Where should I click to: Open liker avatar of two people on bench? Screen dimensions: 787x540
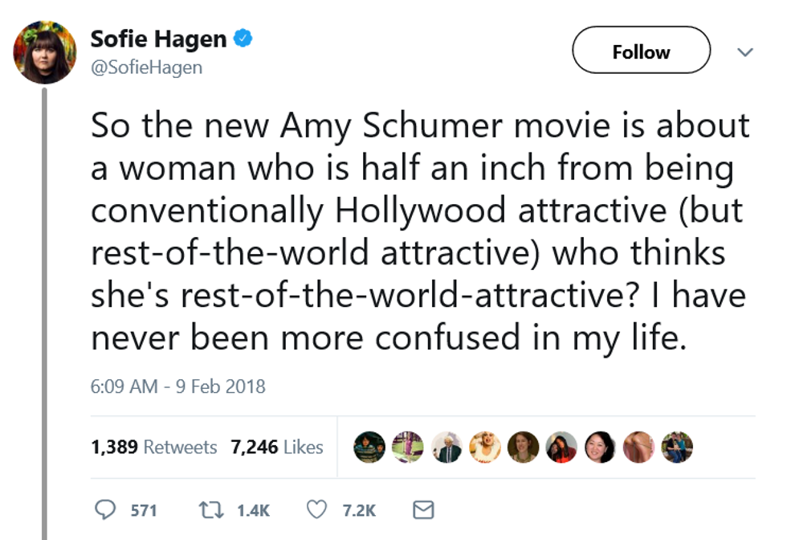tap(677, 448)
